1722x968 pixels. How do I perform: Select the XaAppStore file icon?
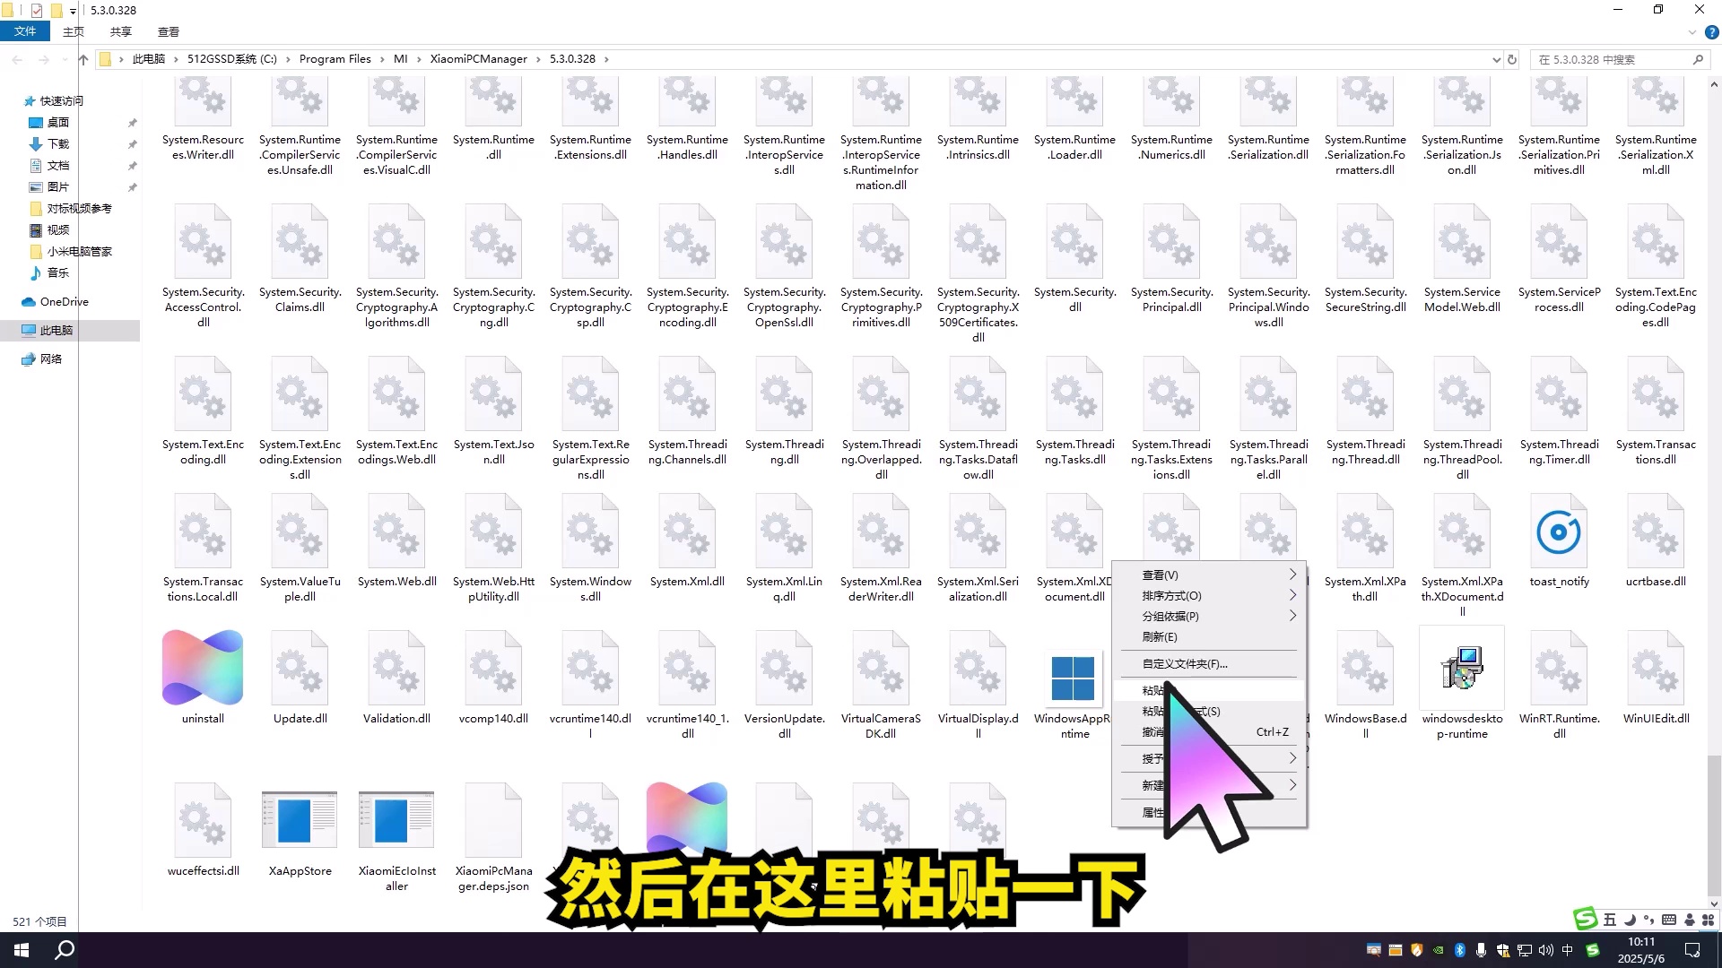tap(300, 820)
